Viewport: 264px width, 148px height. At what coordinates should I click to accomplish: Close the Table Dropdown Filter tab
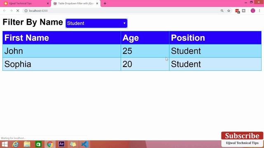click(97, 3)
